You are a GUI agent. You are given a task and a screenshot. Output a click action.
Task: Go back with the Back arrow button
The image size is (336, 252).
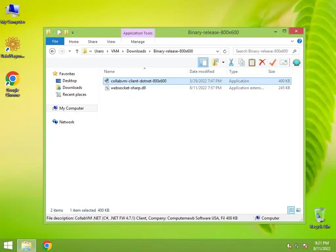coord(52,51)
